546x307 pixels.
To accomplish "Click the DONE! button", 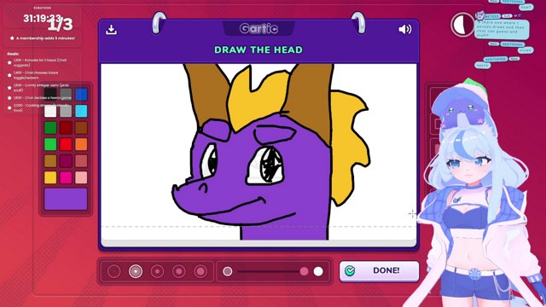I will tap(379, 271).
